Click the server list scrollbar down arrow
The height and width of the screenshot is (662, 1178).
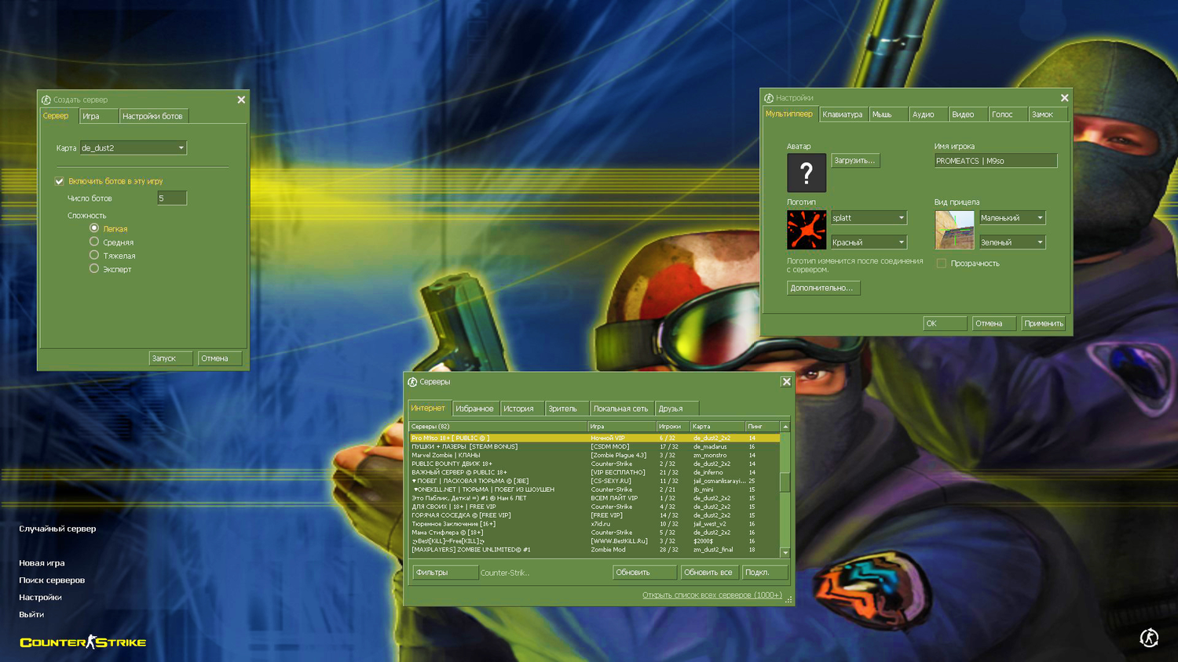point(785,553)
